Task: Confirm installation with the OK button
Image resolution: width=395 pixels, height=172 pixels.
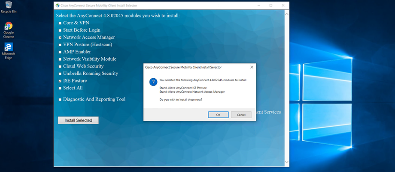Action: coord(219,115)
